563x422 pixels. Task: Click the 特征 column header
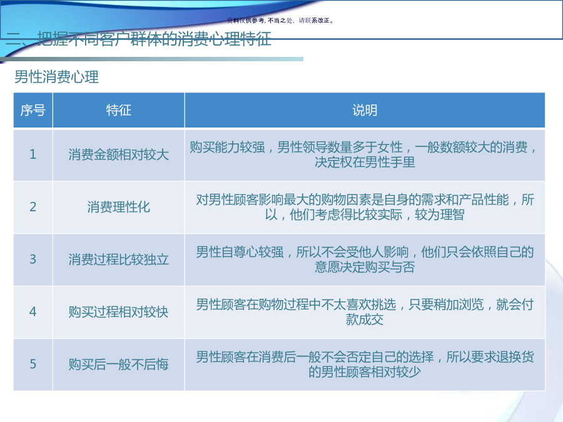click(119, 110)
